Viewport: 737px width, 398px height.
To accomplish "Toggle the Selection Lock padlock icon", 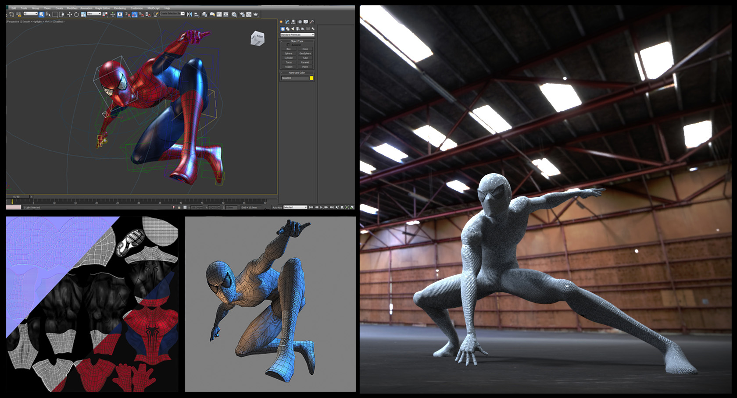I will [179, 207].
